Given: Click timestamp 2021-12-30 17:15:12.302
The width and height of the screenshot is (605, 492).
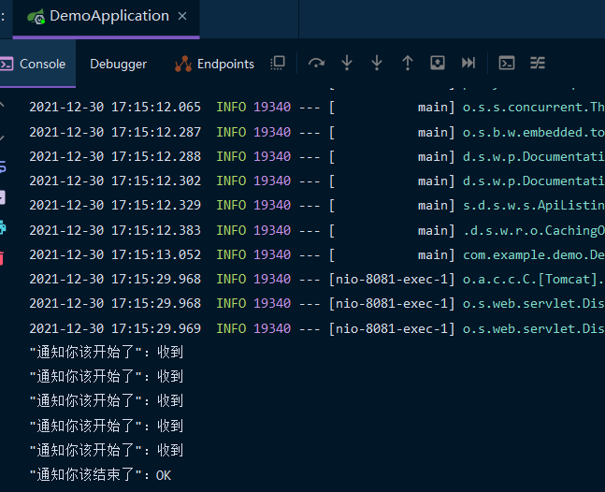Looking at the screenshot, I should (115, 181).
